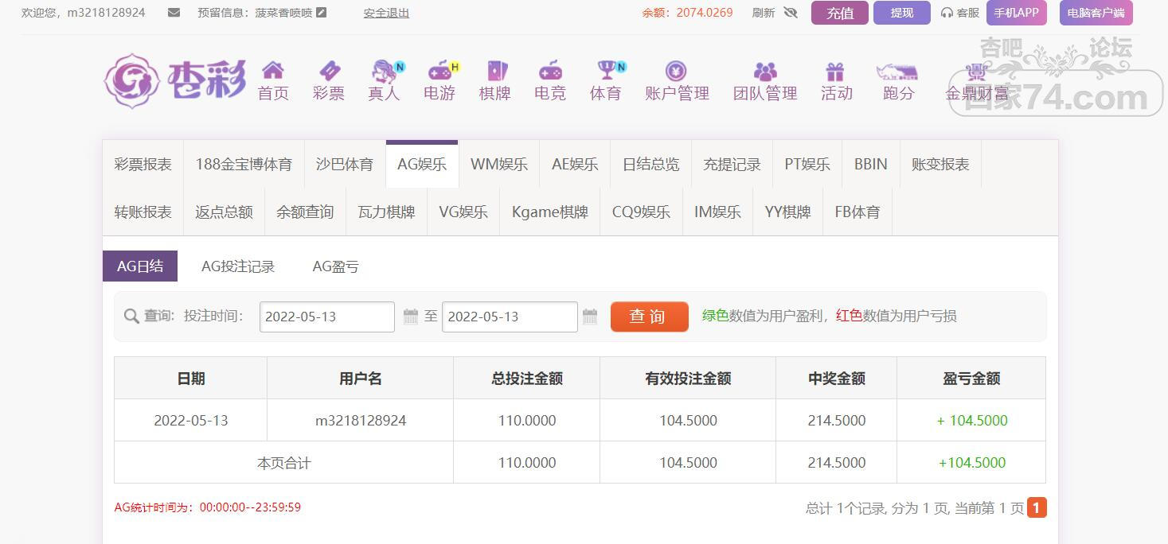Switch to the WM娱乐 tab
1168x544 pixels.
499,165
